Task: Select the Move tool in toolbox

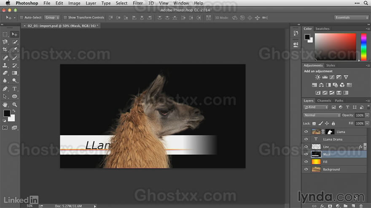Action: [x=14, y=34]
